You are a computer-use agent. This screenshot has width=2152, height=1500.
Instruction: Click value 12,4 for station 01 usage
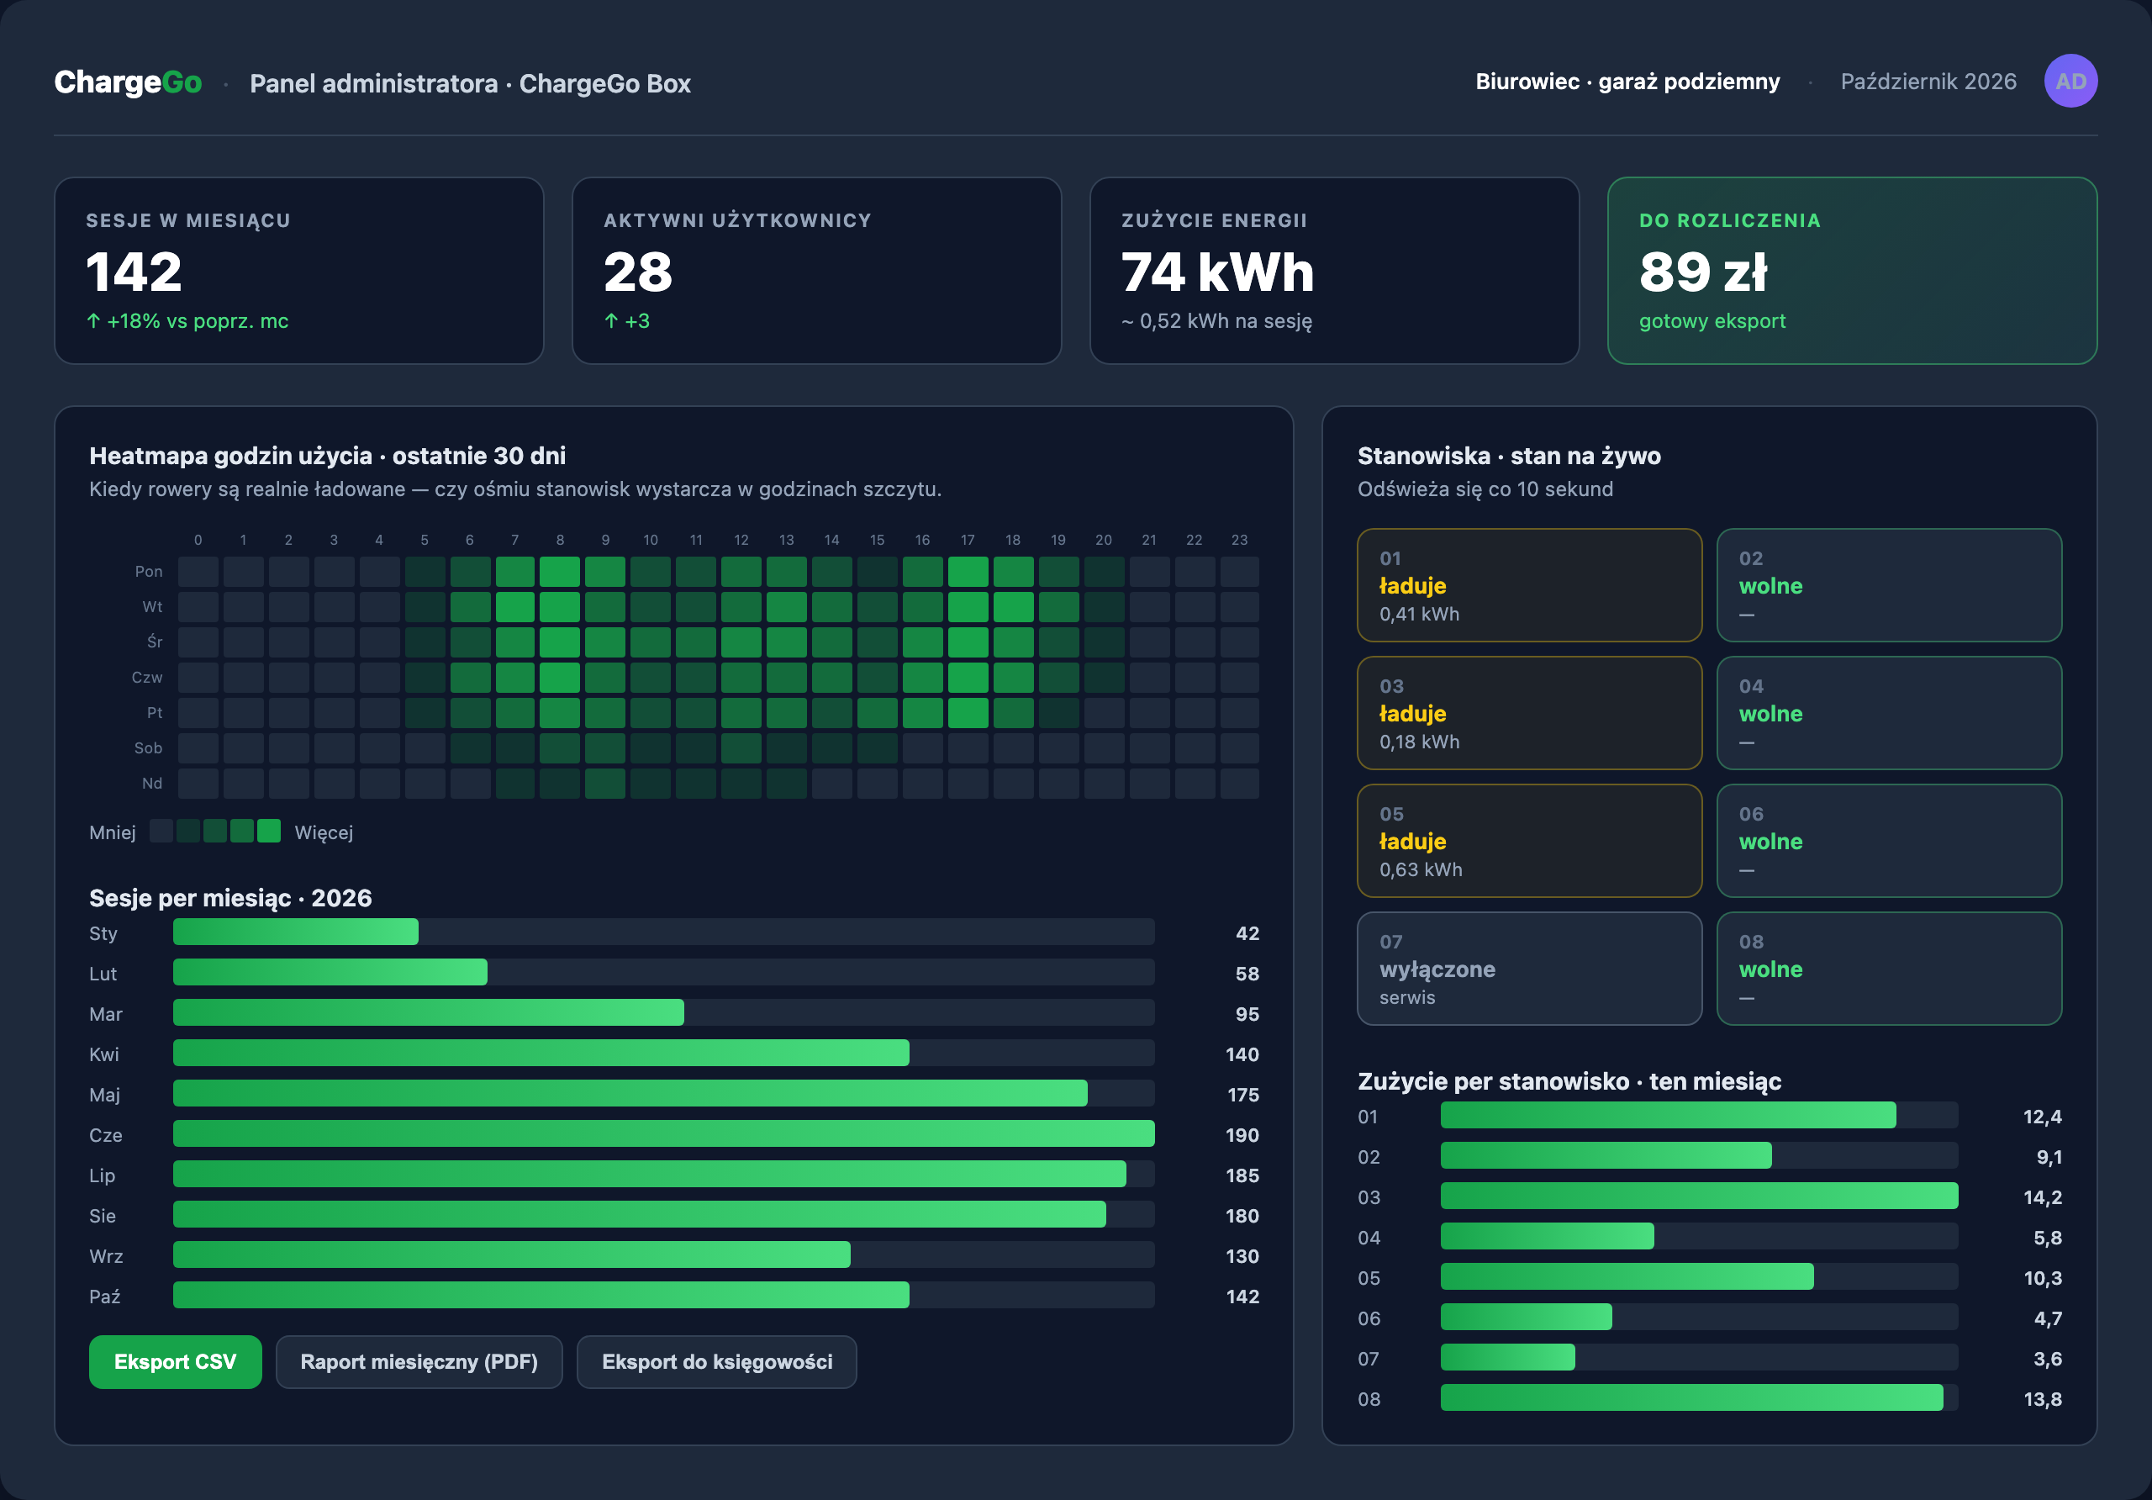pos(2043,1116)
